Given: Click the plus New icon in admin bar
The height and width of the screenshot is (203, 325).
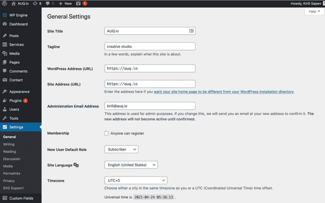Looking at the screenshot, I should [61, 3].
